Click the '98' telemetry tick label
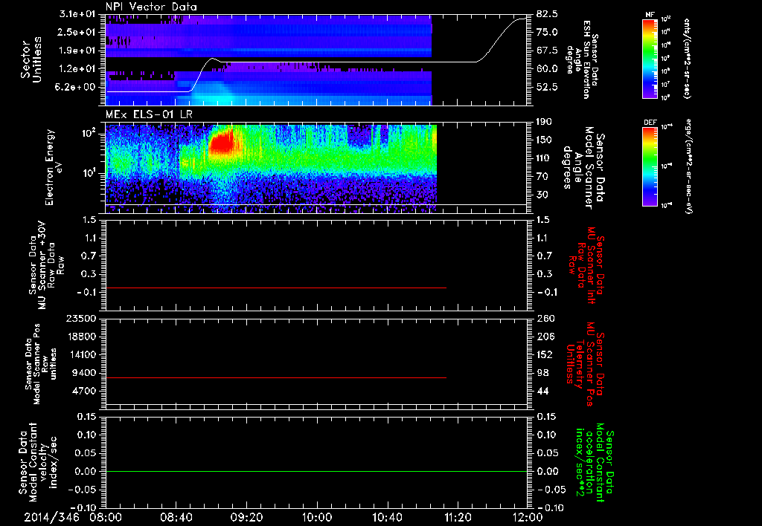This screenshot has width=762, height=526. pyautogui.click(x=542, y=373)
